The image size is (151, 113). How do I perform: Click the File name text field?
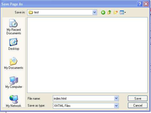click(x=83, y=98)
